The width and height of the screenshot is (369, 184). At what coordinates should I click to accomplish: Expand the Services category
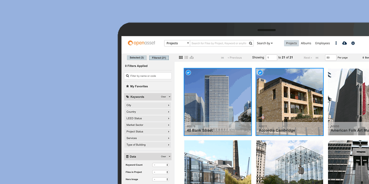click(x=148, y=138)
